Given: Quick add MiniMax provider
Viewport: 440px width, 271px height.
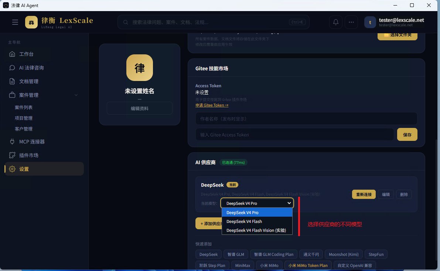Looking at the screenshot, I should click(x=243, y=265).
